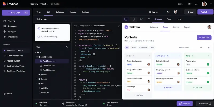The image size is (214, 107).
Task: Select tablet preview device icon
Action: [x=142, y=19]
